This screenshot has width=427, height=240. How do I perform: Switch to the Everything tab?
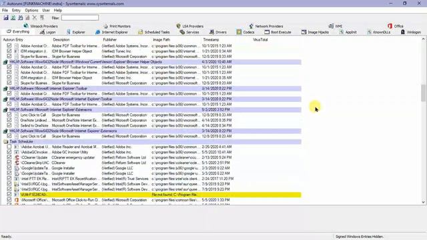click(x=18, y=32)
